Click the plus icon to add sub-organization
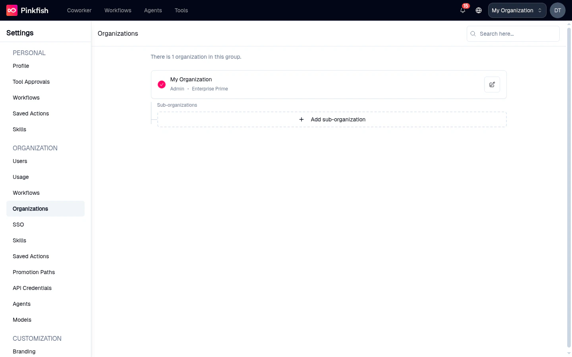This screenshot has height=357, width=572. coord(301,119)
